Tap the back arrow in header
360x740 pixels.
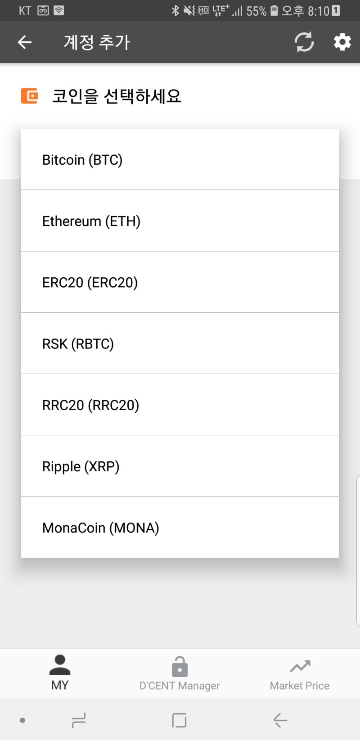coord(25,42)
